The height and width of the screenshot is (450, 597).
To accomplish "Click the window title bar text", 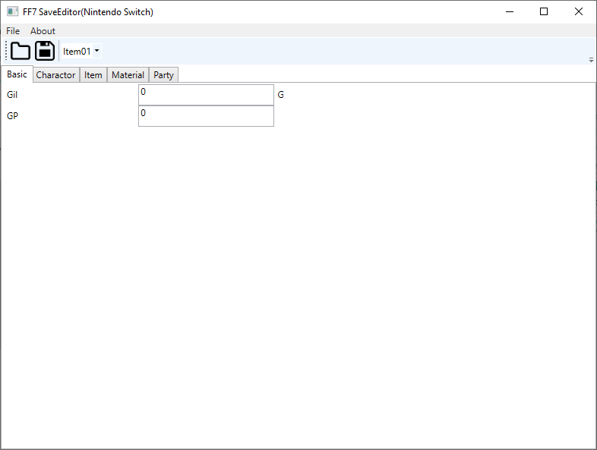I will coord(88,11).
